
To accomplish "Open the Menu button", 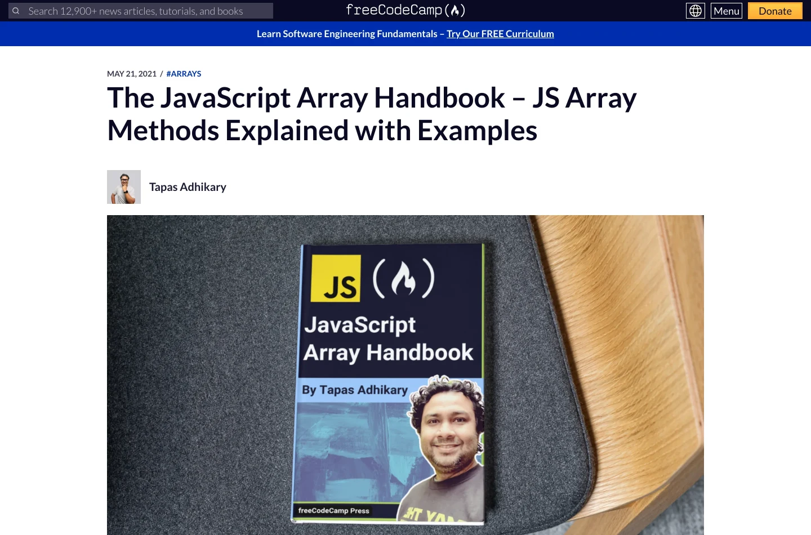I will click(x=727, y=11).
